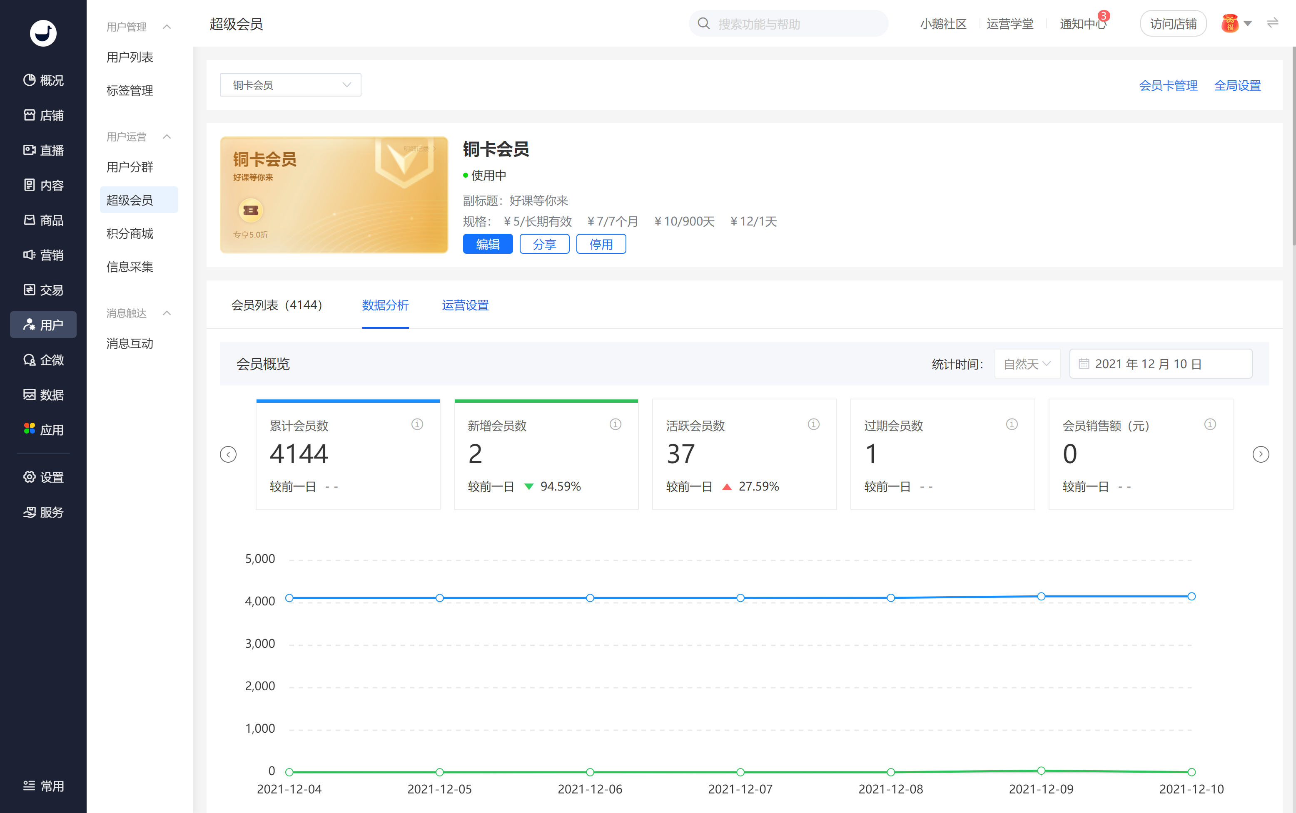Select 积分商城 in the side menu

(130, 233)
